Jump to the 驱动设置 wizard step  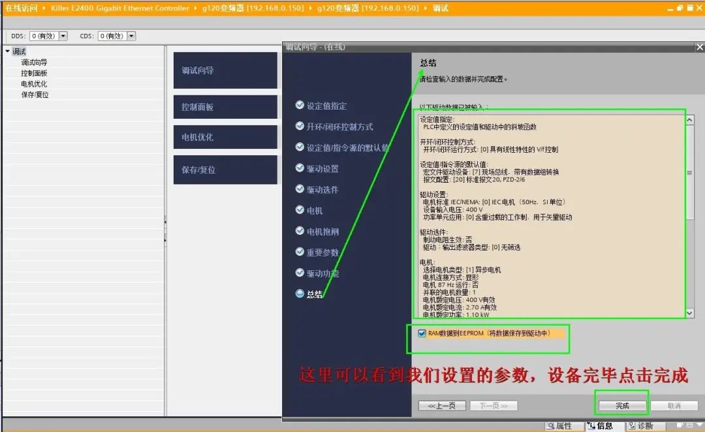(x=317, y=168)
